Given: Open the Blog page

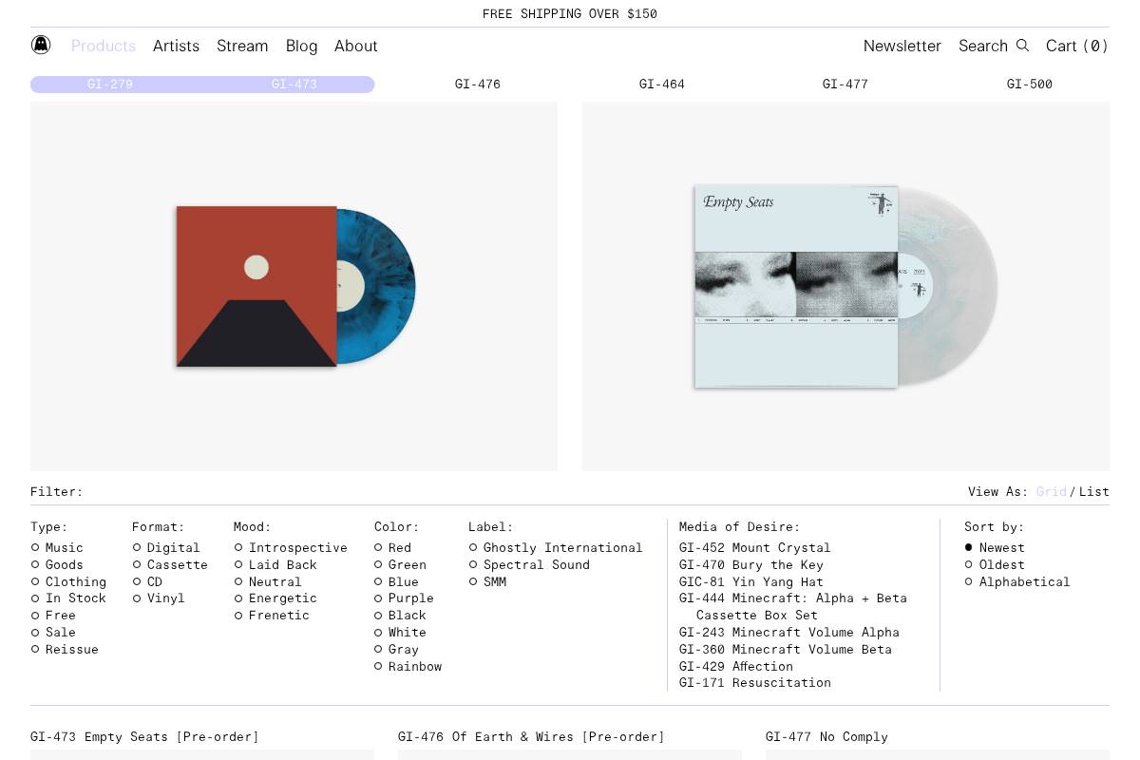Looking at the screenshot, I should [x=302, y=46].
